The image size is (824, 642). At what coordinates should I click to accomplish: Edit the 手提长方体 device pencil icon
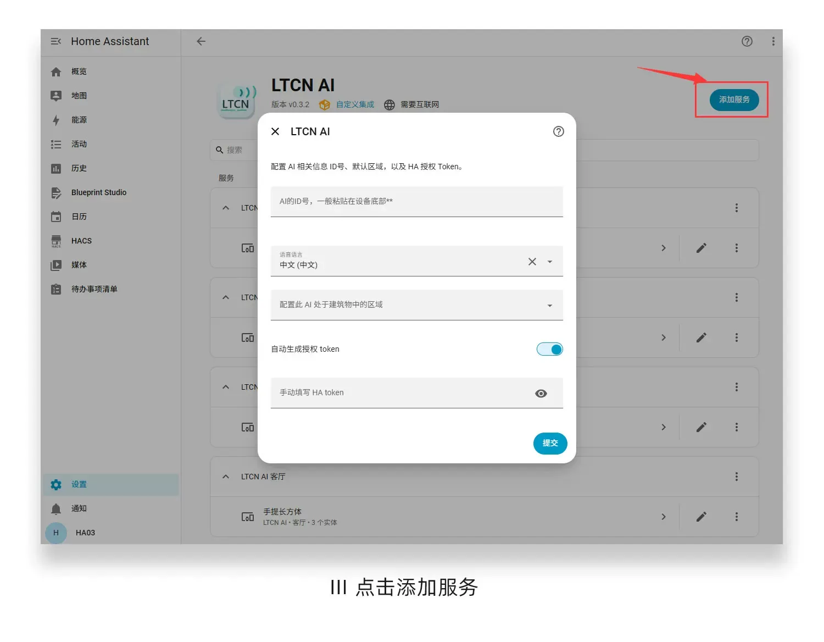click(x=701, y=517)
